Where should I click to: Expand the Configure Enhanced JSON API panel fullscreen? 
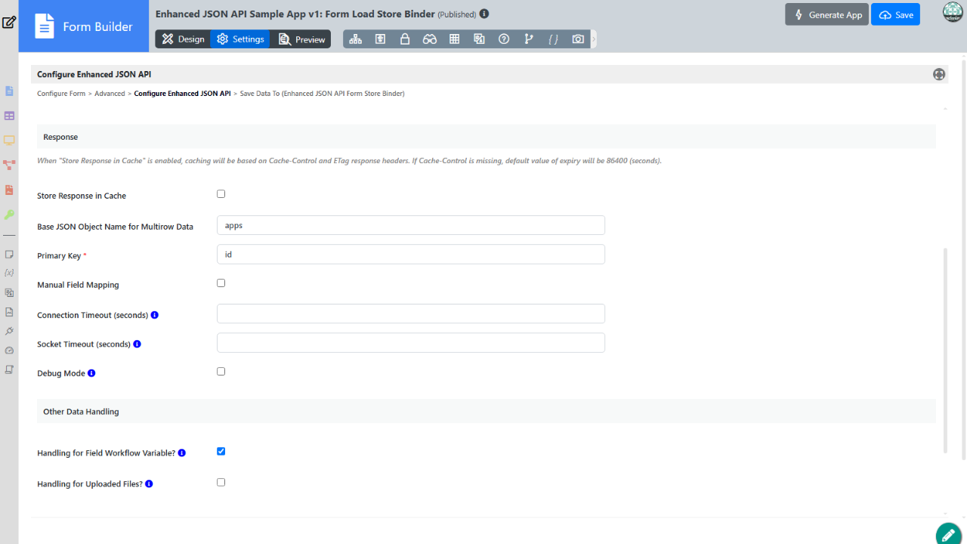pyautogui.click(x=939, y=74)
